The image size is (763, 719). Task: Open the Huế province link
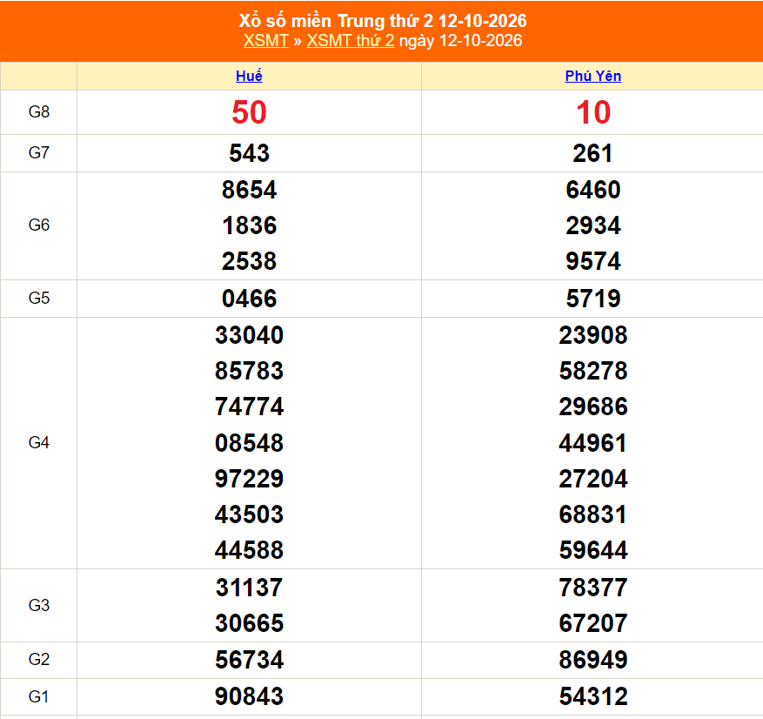(249, 76)
